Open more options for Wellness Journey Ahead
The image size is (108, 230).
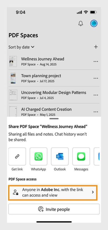click(x=96, y=61)
